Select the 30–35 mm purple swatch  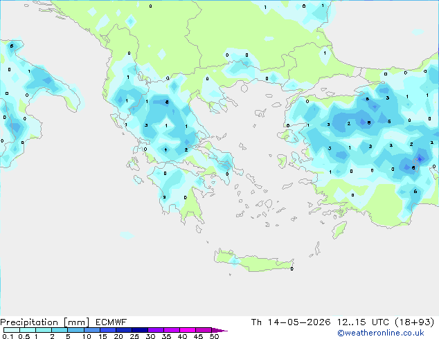(x=155, y=330)
